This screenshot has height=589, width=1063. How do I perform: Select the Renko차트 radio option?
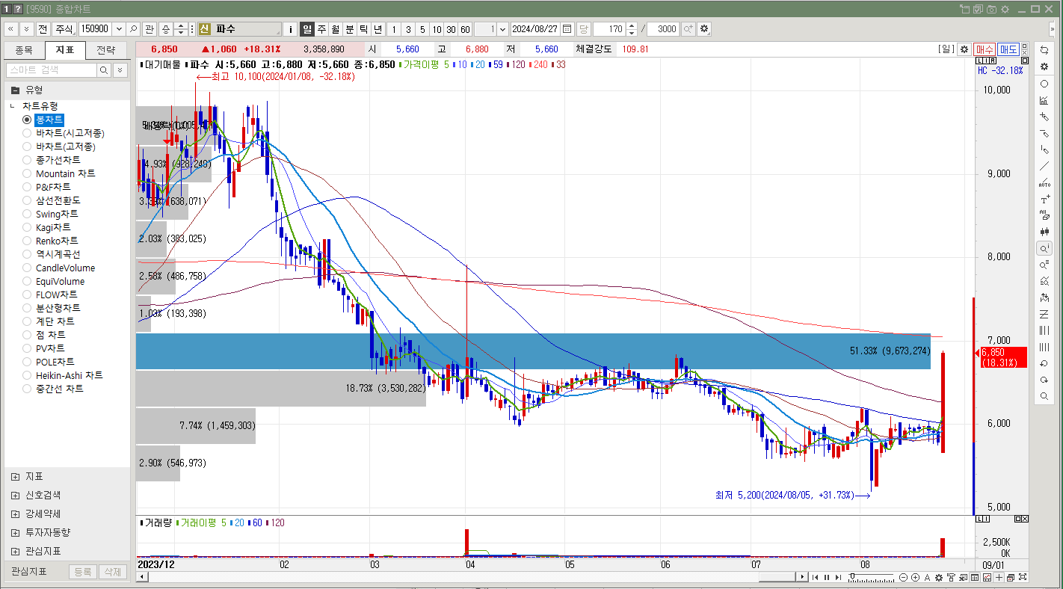[x=27, y=241]
